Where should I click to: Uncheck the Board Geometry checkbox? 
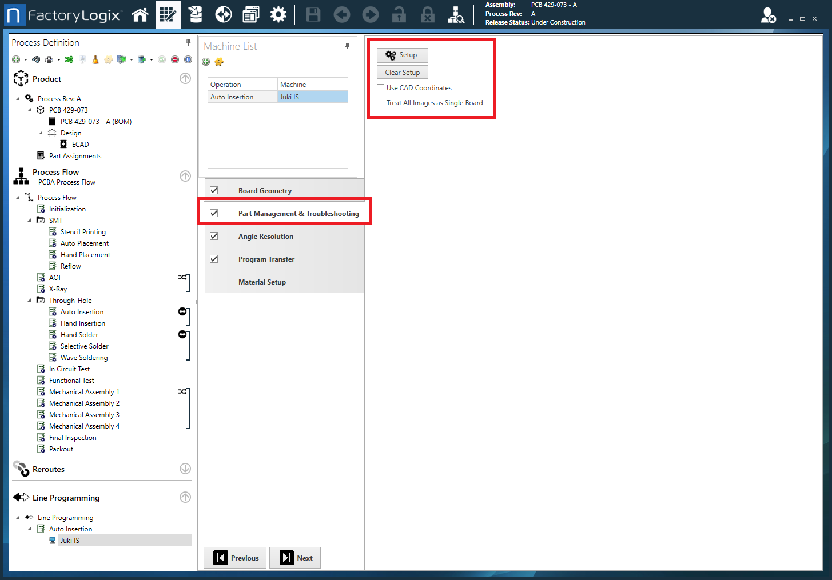[x=214, y=190]
